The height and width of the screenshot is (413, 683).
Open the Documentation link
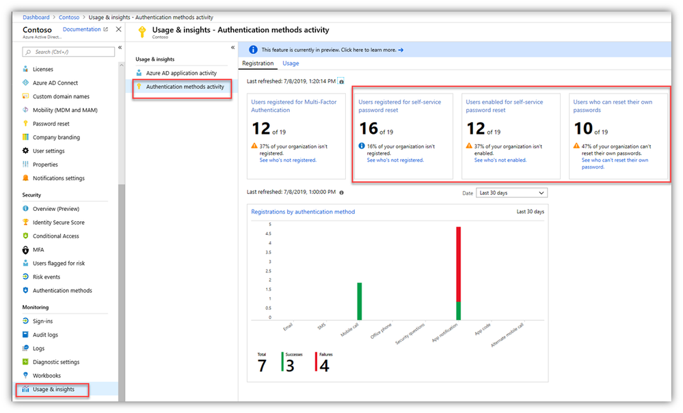(85, 29)
